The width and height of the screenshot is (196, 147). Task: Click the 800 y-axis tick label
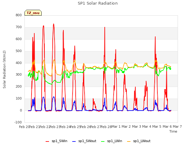click(19, 15)
